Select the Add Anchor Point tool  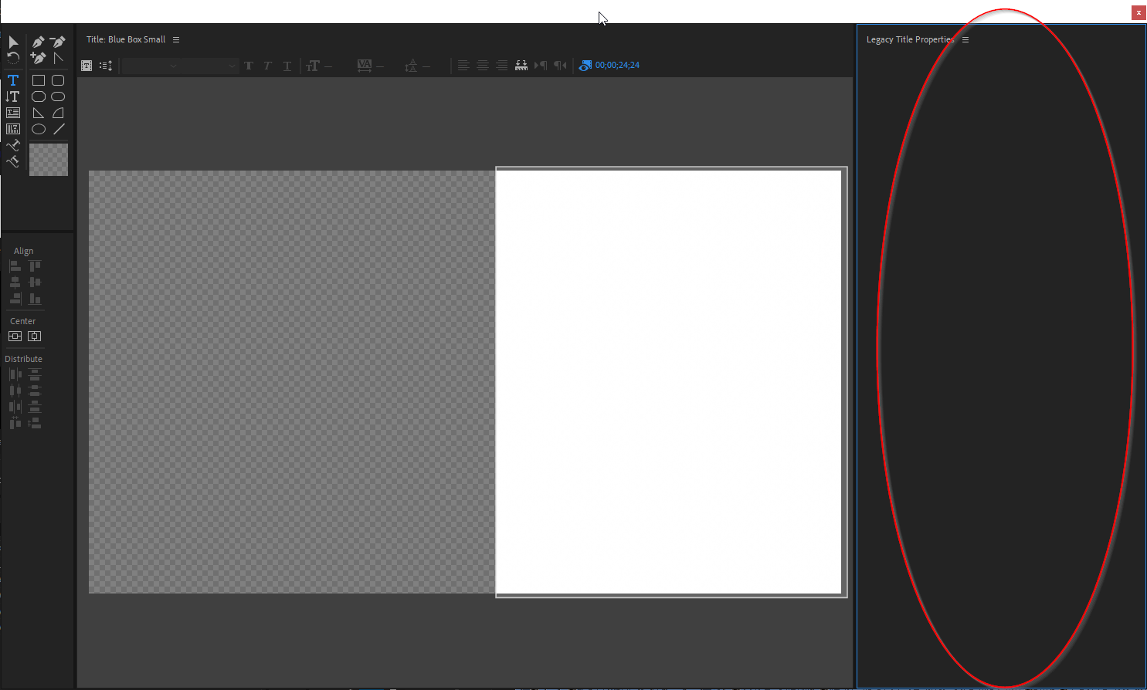(x=38, y=58)
